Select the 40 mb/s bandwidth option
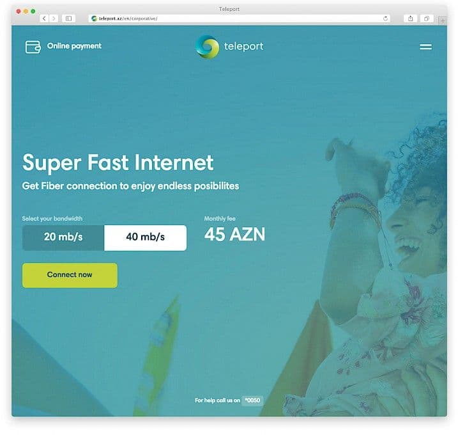The height and width of the screenshot is (435, 458). click(x=145, y=237)
